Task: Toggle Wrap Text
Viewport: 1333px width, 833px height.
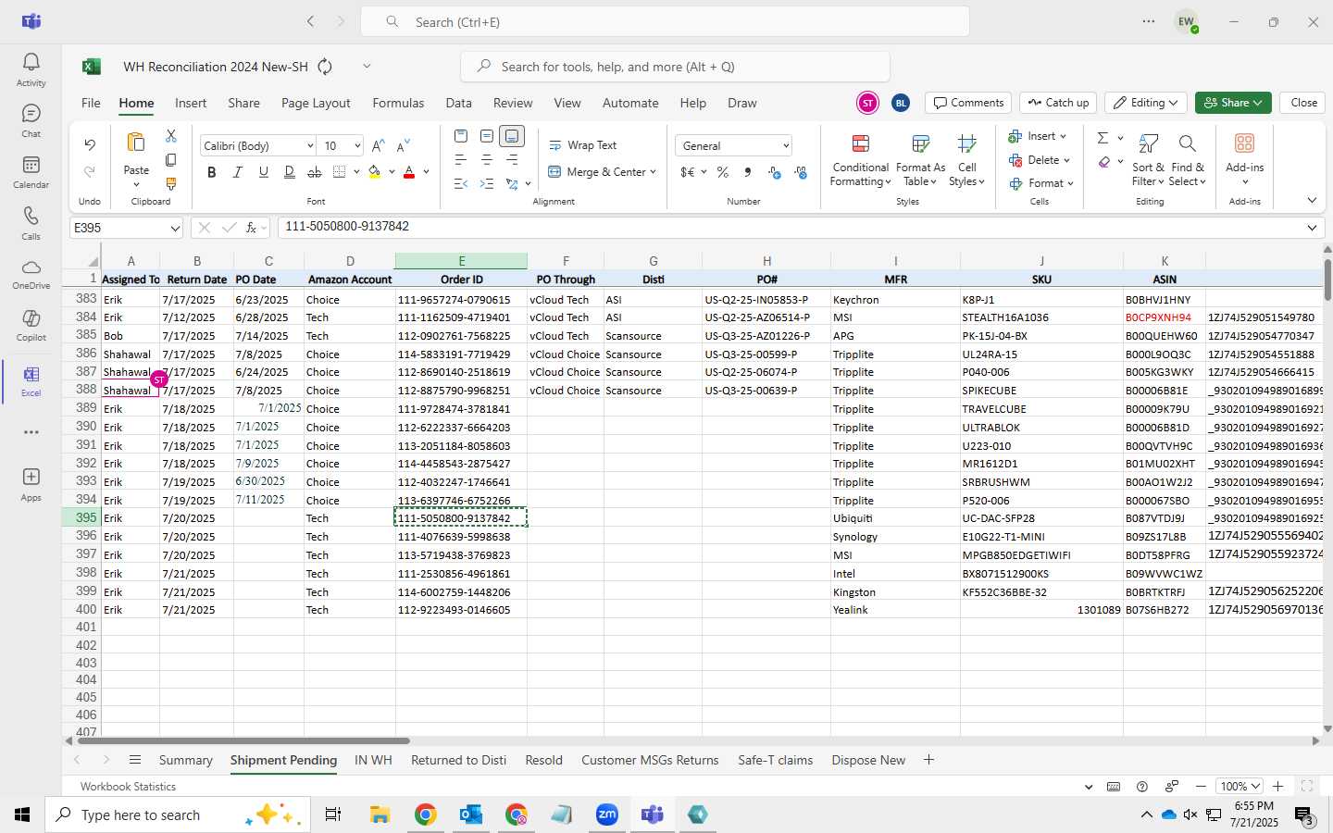Action: (x=582, y=145)
